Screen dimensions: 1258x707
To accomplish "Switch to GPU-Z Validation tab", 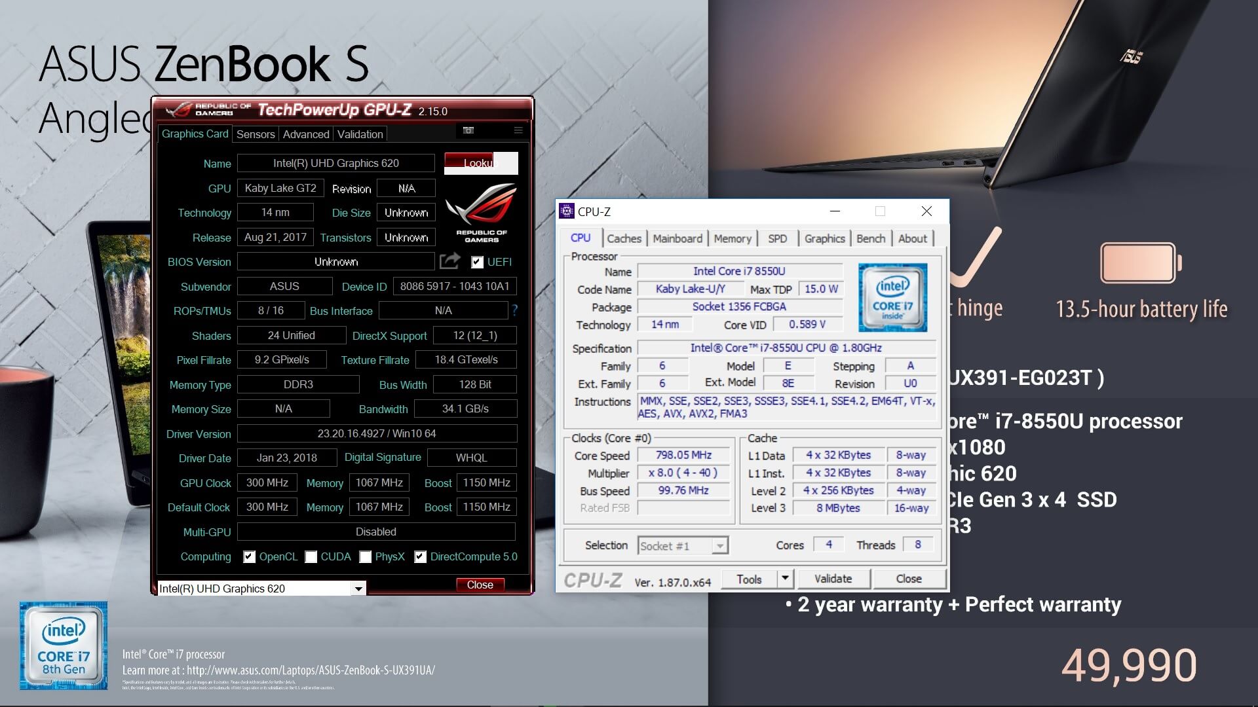I will pos(360,134).
